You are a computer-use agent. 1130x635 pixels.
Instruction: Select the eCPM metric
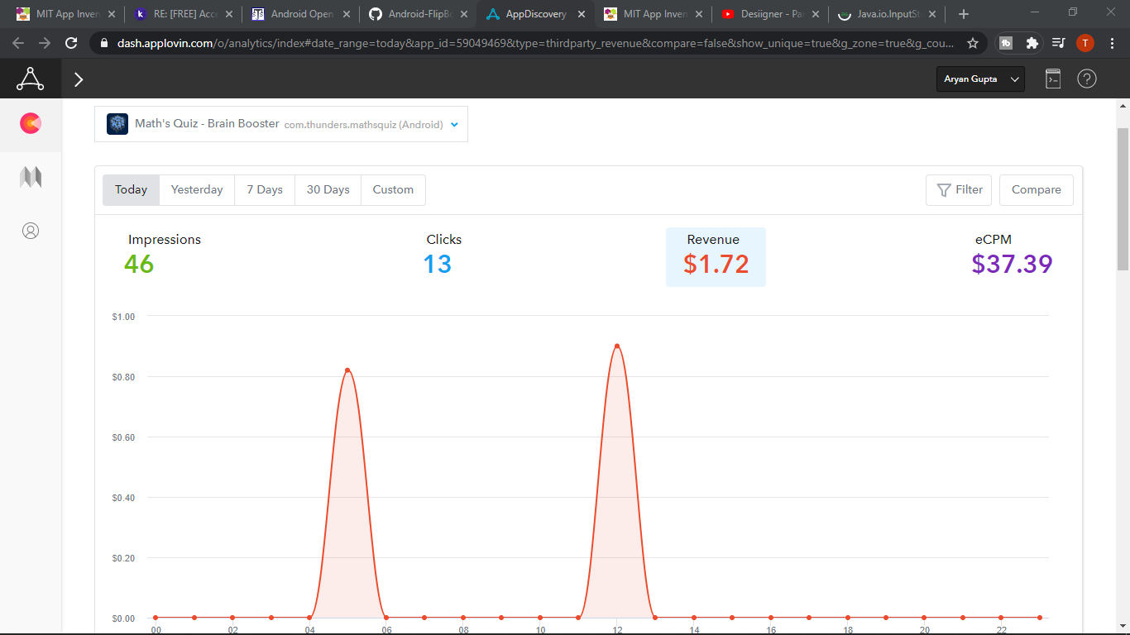(x=1012, y=255)
